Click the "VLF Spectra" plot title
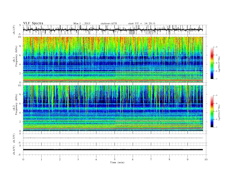The width and height of the screenshot is (232, 179). (33, 23)
